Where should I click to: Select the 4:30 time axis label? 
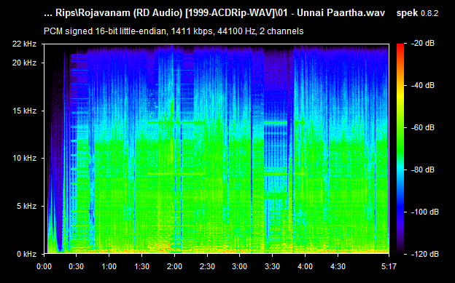click(x=338, y=266)
